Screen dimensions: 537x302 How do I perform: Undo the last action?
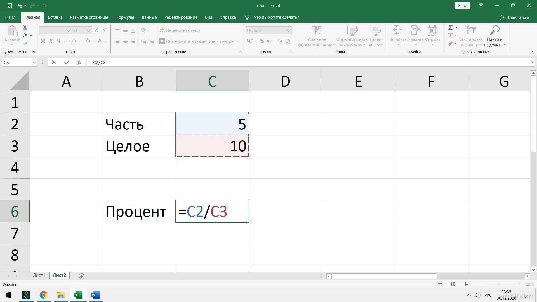tap(20, 5)
